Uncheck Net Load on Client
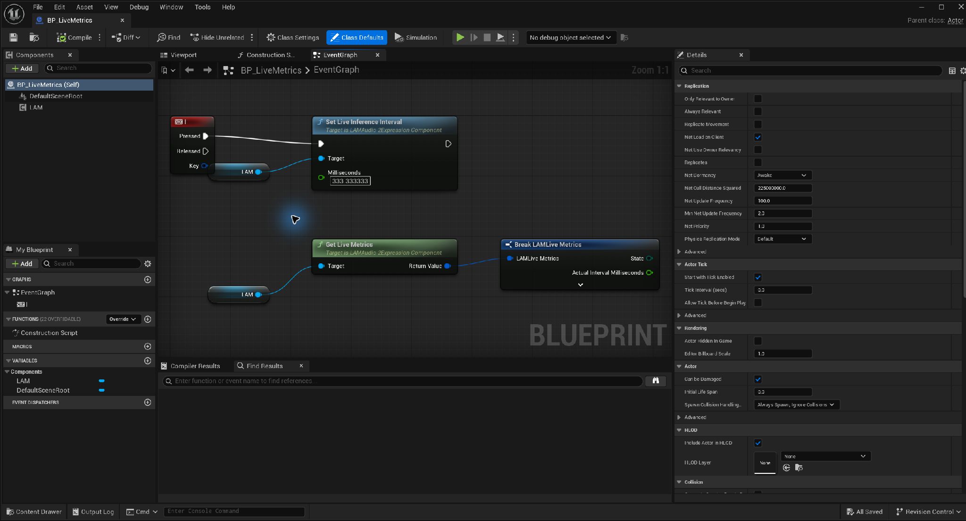966x521 pixels. tap(758, 137)
